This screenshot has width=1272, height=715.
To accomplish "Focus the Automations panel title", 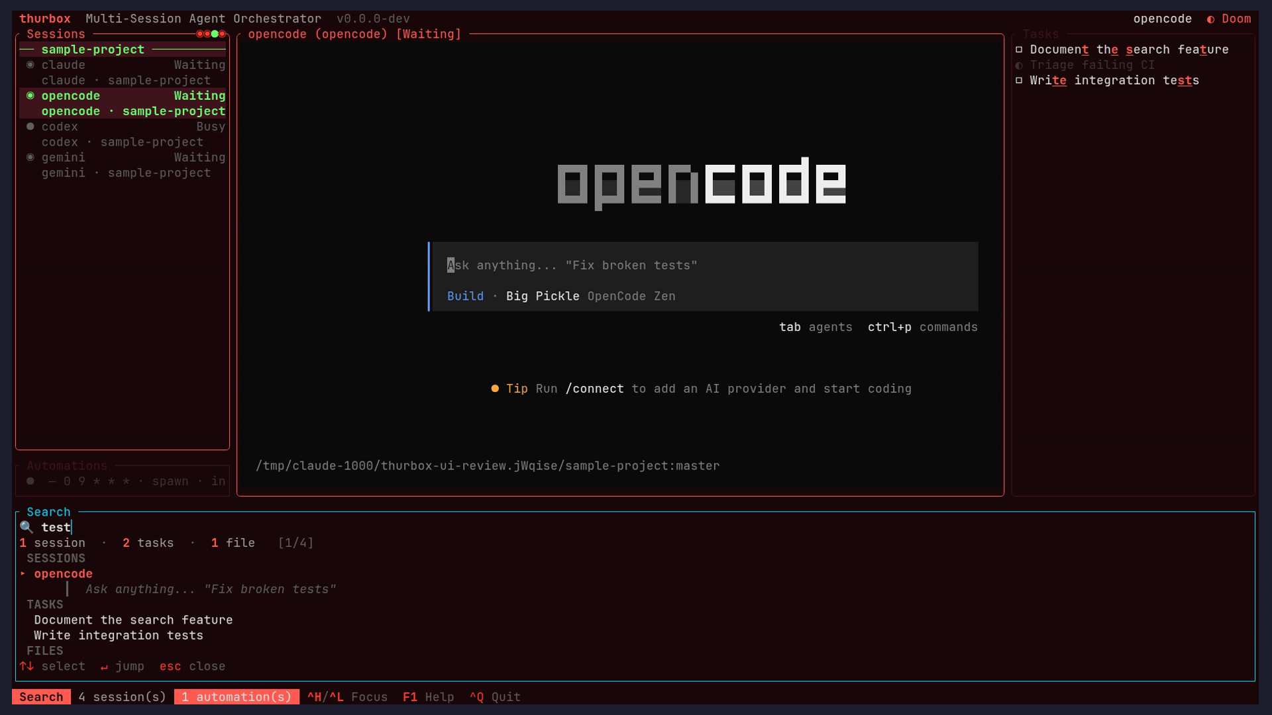I will click(67, 466).
